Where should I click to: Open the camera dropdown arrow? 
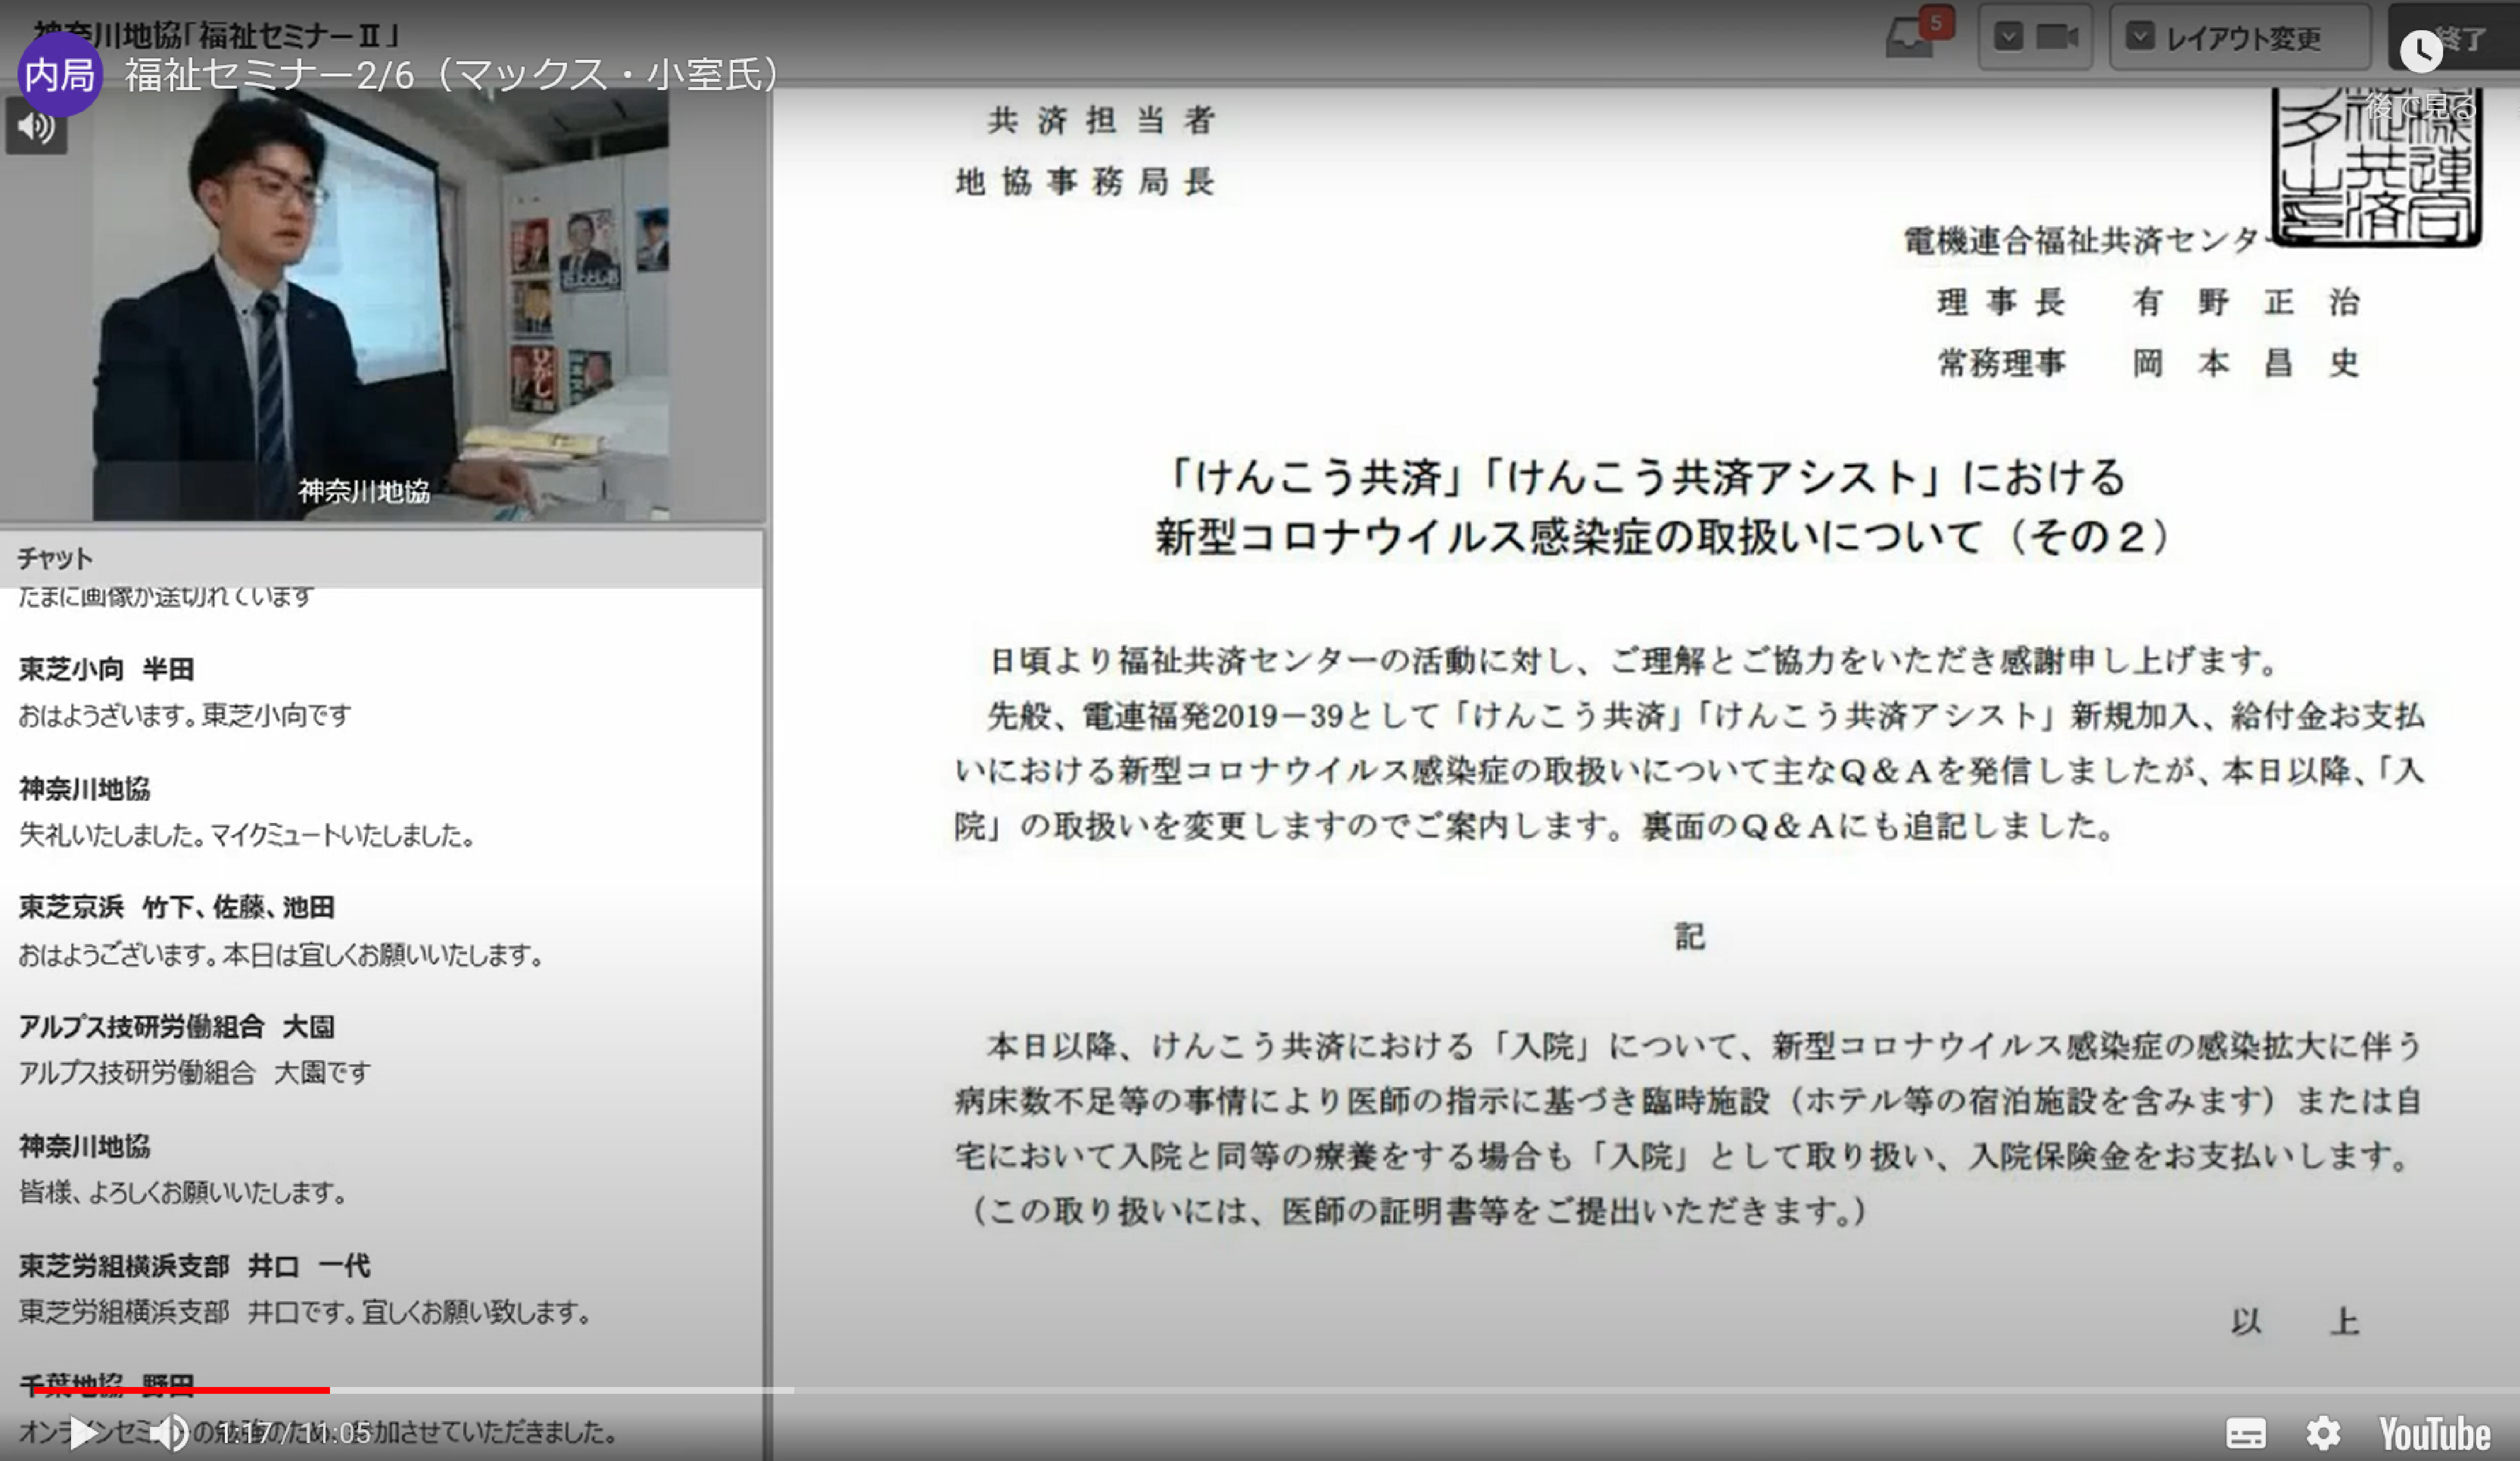(x=2008, y=37)
